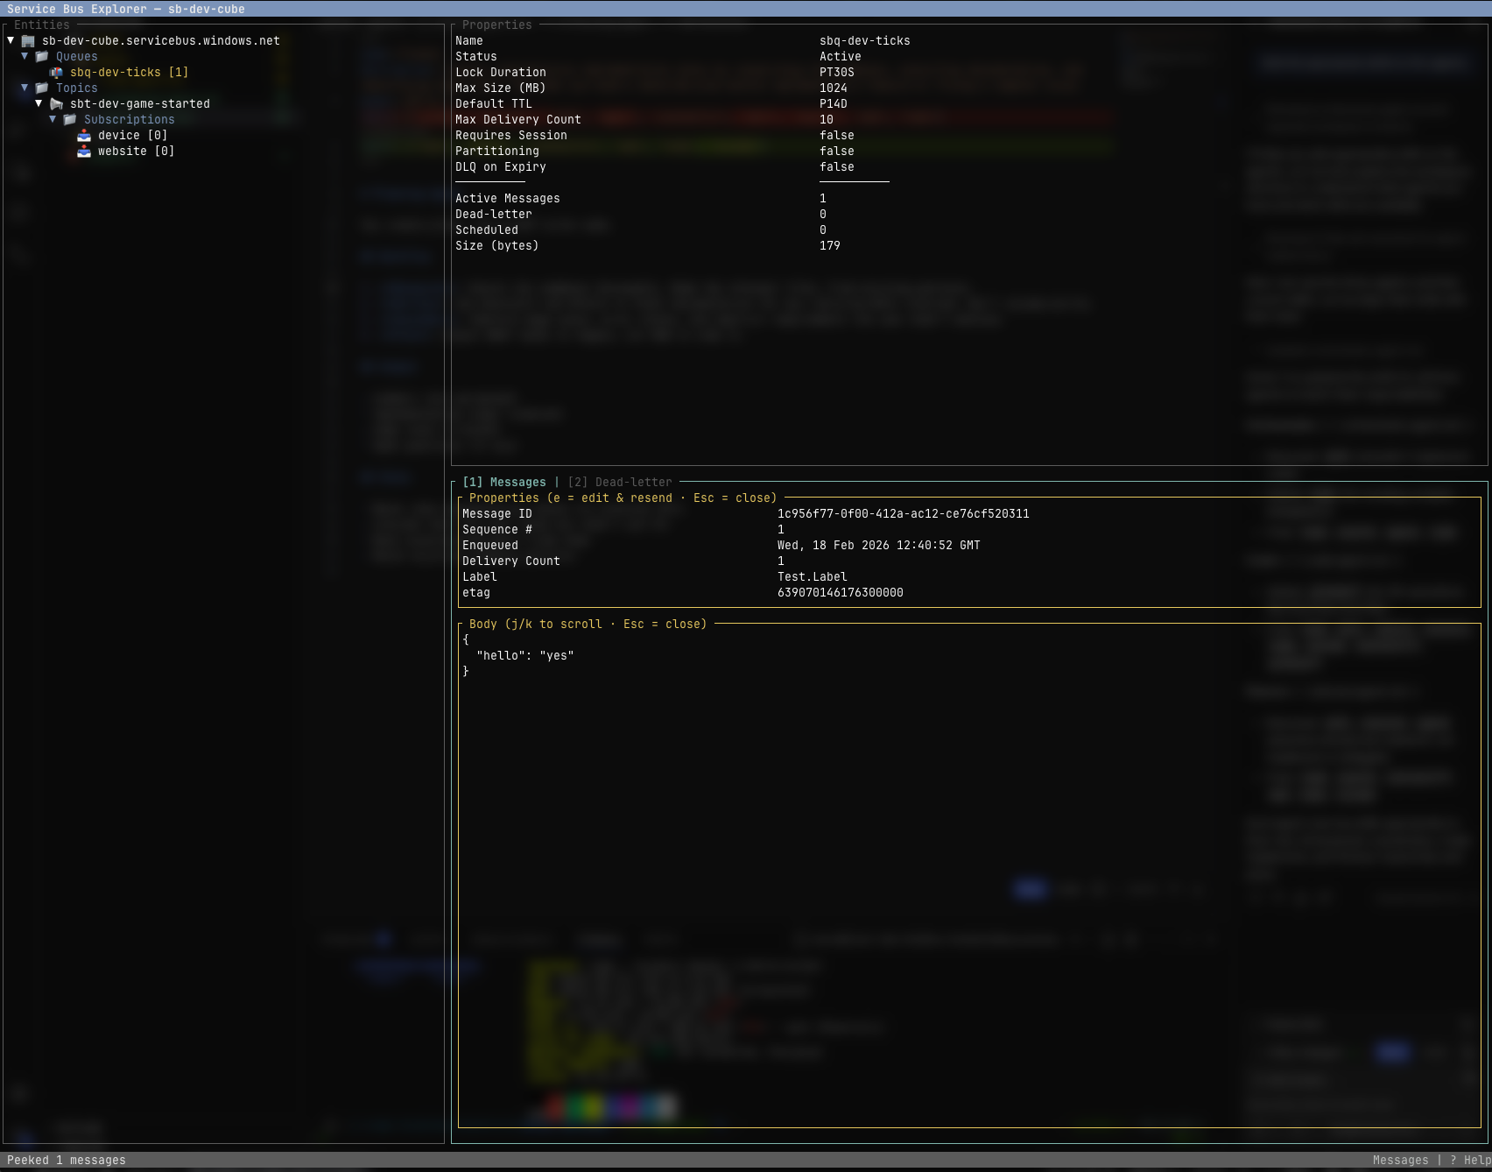Viewport: 1492px width, 1172px height.
Task: Click the Message ID value 1c956f77-0f00-412a-ac12-ce76cf520311
Action: click(904, 514)
